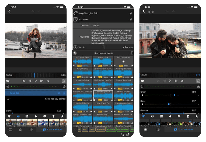Open Frame & Fit editor in the left phone
206x142 pixels.
[x=10, y=130]
